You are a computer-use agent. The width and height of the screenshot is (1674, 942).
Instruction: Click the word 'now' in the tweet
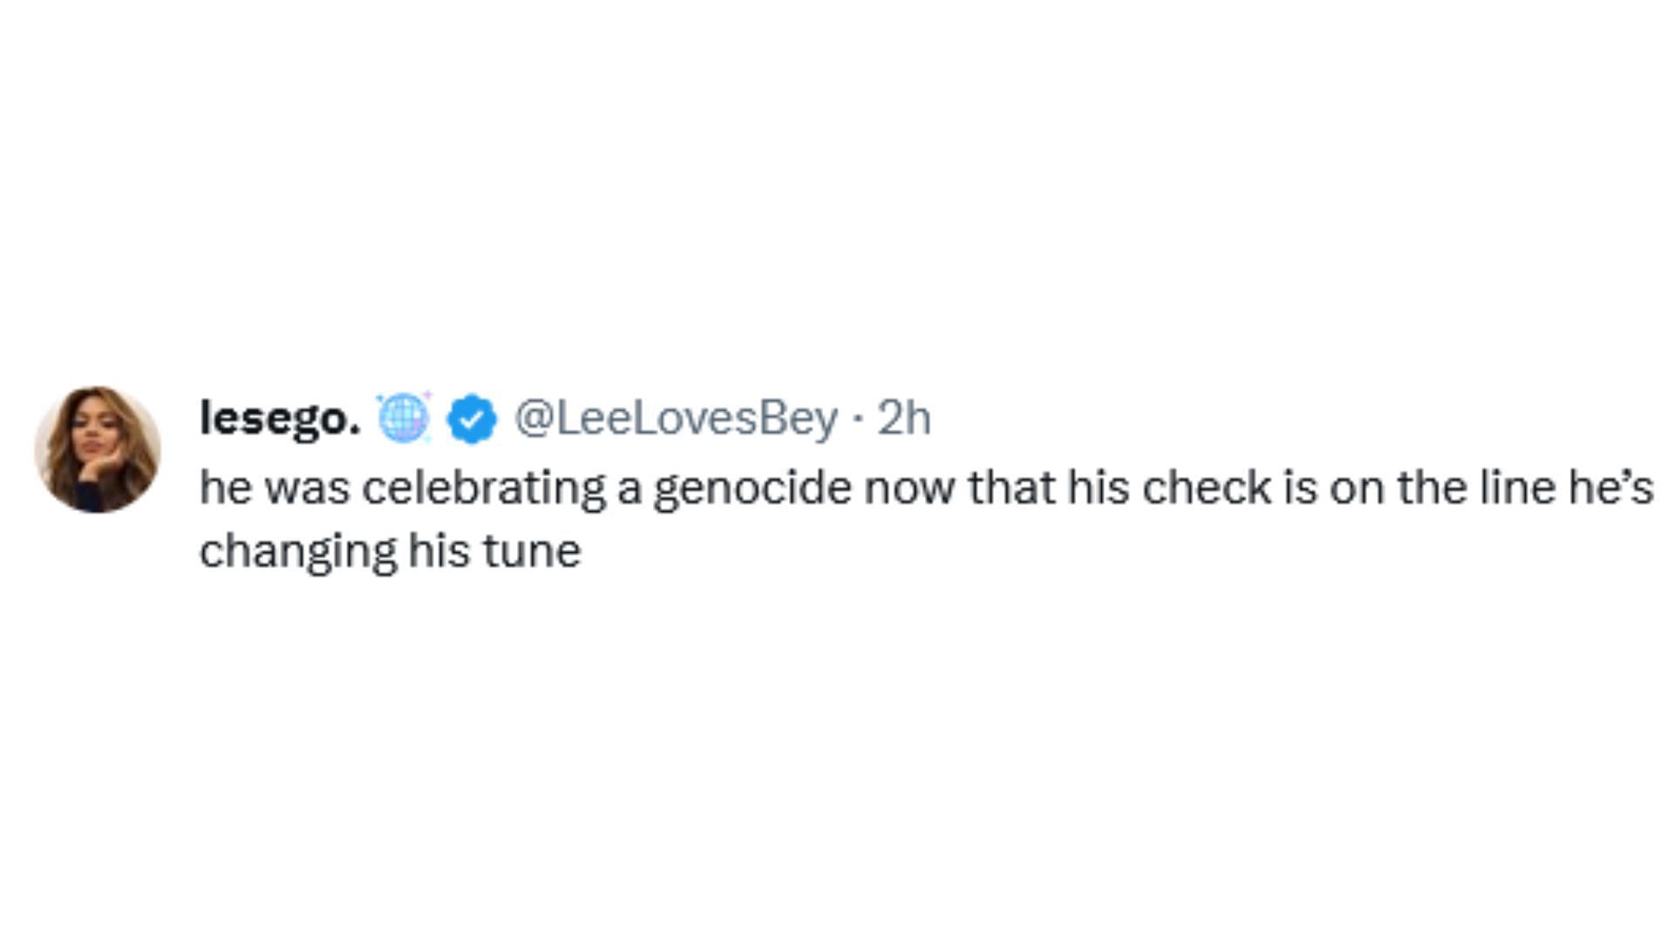point(909,489)
